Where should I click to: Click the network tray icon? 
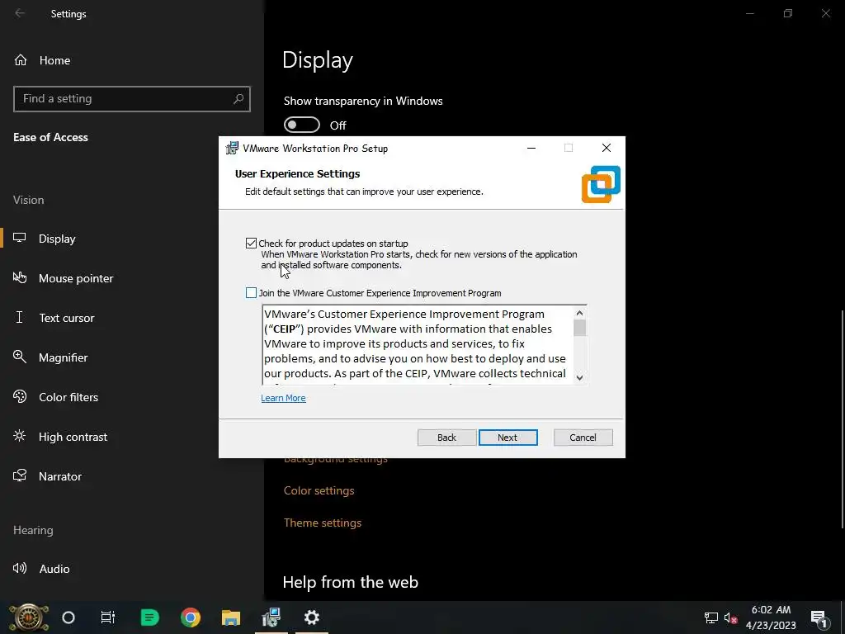coord(711,617)
